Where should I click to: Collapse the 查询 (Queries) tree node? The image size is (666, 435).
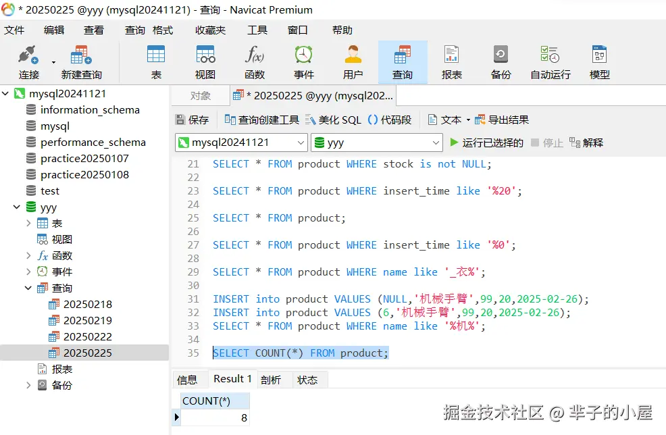28,288
